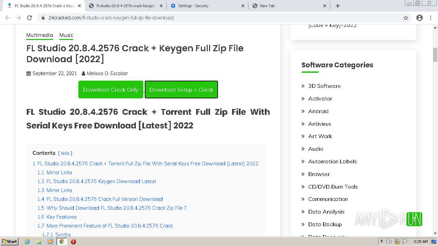Open the 3D Software category
Screen dimensions: 438x246
(x=324, y=86)
